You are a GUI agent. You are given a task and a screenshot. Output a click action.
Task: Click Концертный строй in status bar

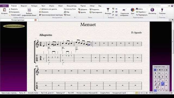[119, 93]
